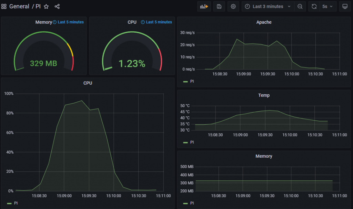The height and width of the screenshot is (209, 353).
Task: Star the PI dashboard as favorite
Action: (x=46, y=7)
